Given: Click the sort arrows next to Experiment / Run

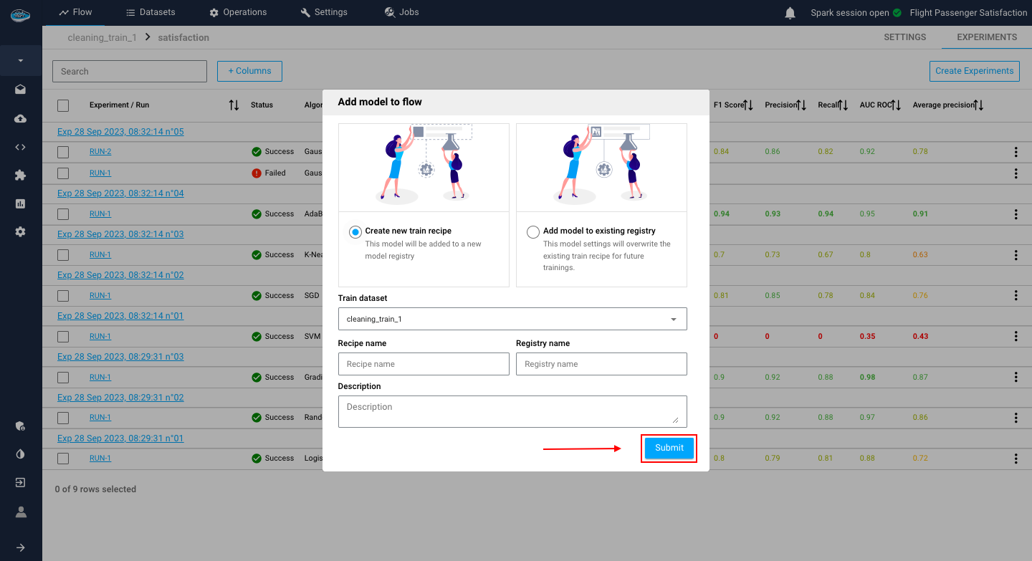Looking at the screenshot, I should click(x=234, y=105).
